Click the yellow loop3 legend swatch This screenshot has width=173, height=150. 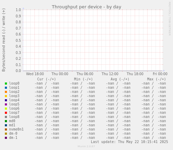click(x=6, y=96)
